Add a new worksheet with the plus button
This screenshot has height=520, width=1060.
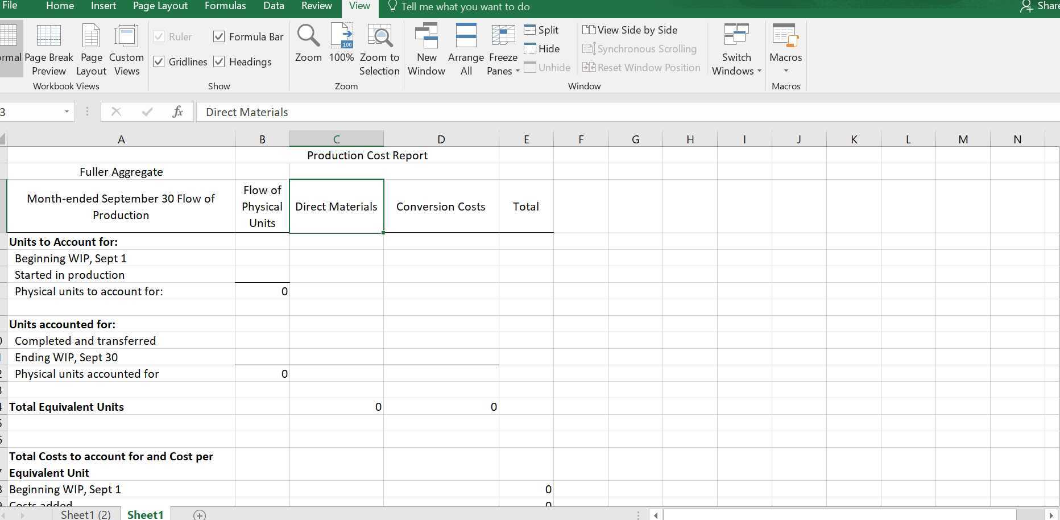[x=199, y=514]
